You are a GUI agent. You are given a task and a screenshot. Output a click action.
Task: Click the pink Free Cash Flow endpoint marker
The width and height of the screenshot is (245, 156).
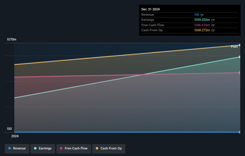[240, 73]
